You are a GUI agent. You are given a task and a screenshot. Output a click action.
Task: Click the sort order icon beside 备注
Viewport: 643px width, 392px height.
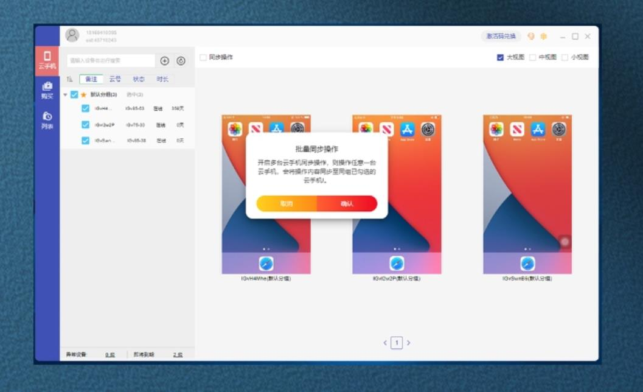(x=70, y=79)
